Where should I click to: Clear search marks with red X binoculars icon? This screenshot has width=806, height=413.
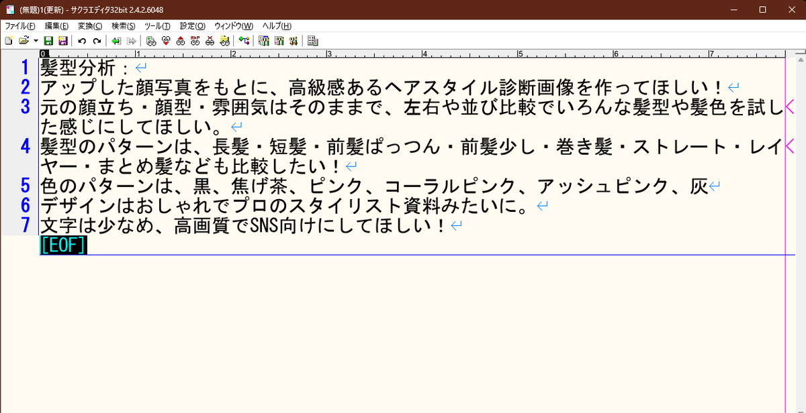pos(210,41)
